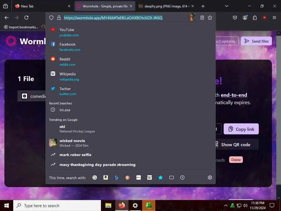Screen dimensions: 281x211
Task: Select the Wikipedia suggestion
Action: 130,76
